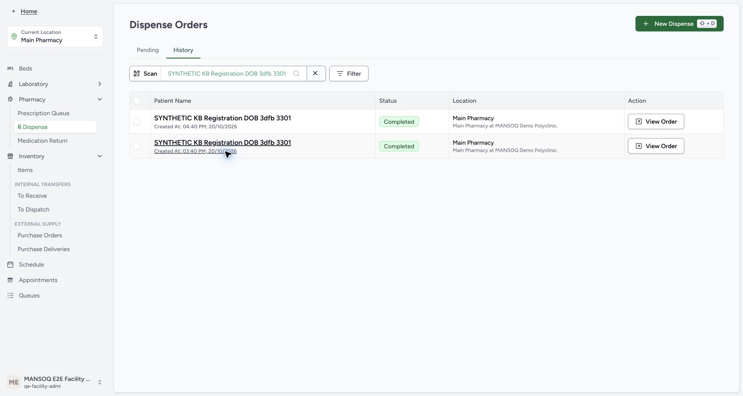Screen dimensions: 743x396
Task: Open Inventory Items
Action: click(25, 170)
